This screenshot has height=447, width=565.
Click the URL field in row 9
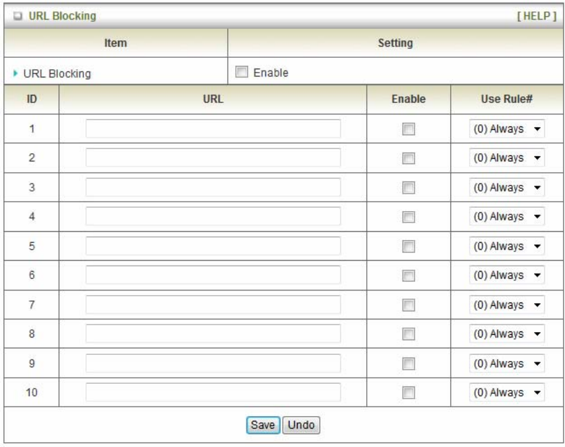(213, 363)
